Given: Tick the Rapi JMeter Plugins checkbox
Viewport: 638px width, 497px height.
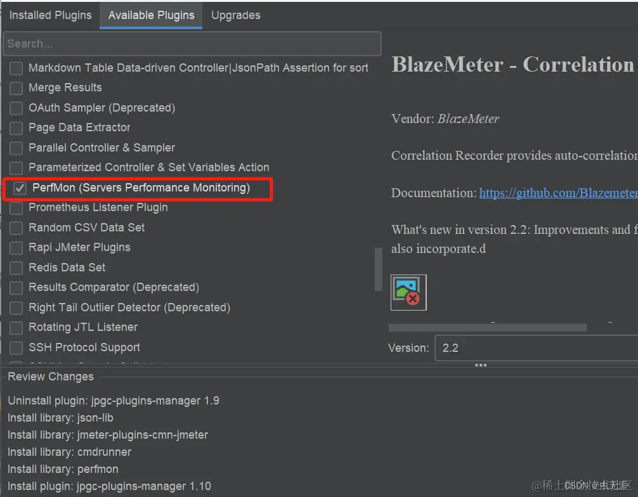Looking at the screenshot, I should click(16, 248).
